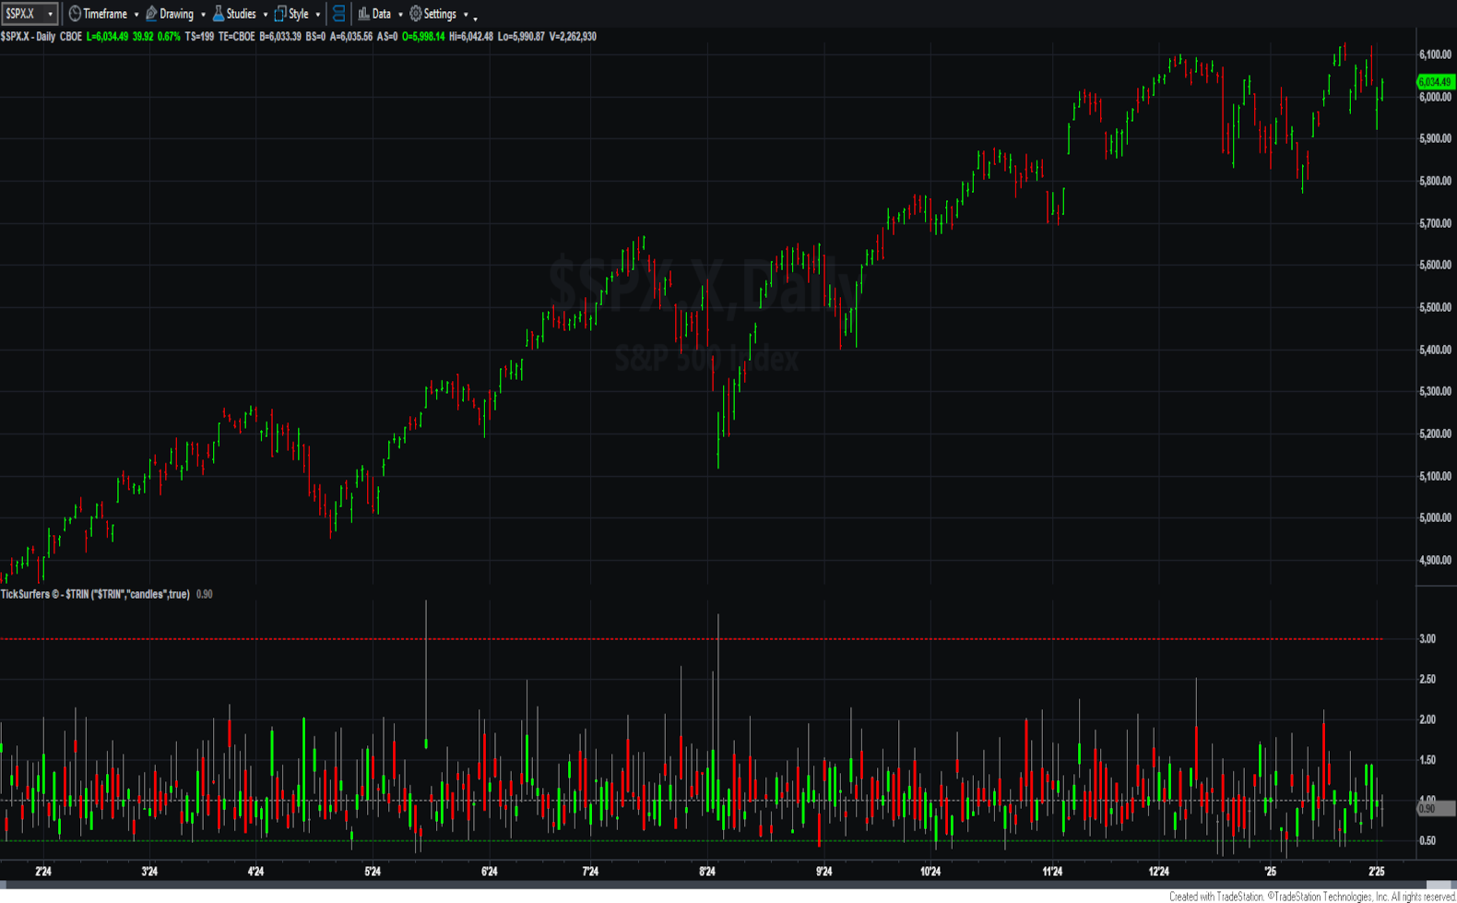Expand the Settings dropdown arrow
1457x903 pixels.
coord(466,15)
